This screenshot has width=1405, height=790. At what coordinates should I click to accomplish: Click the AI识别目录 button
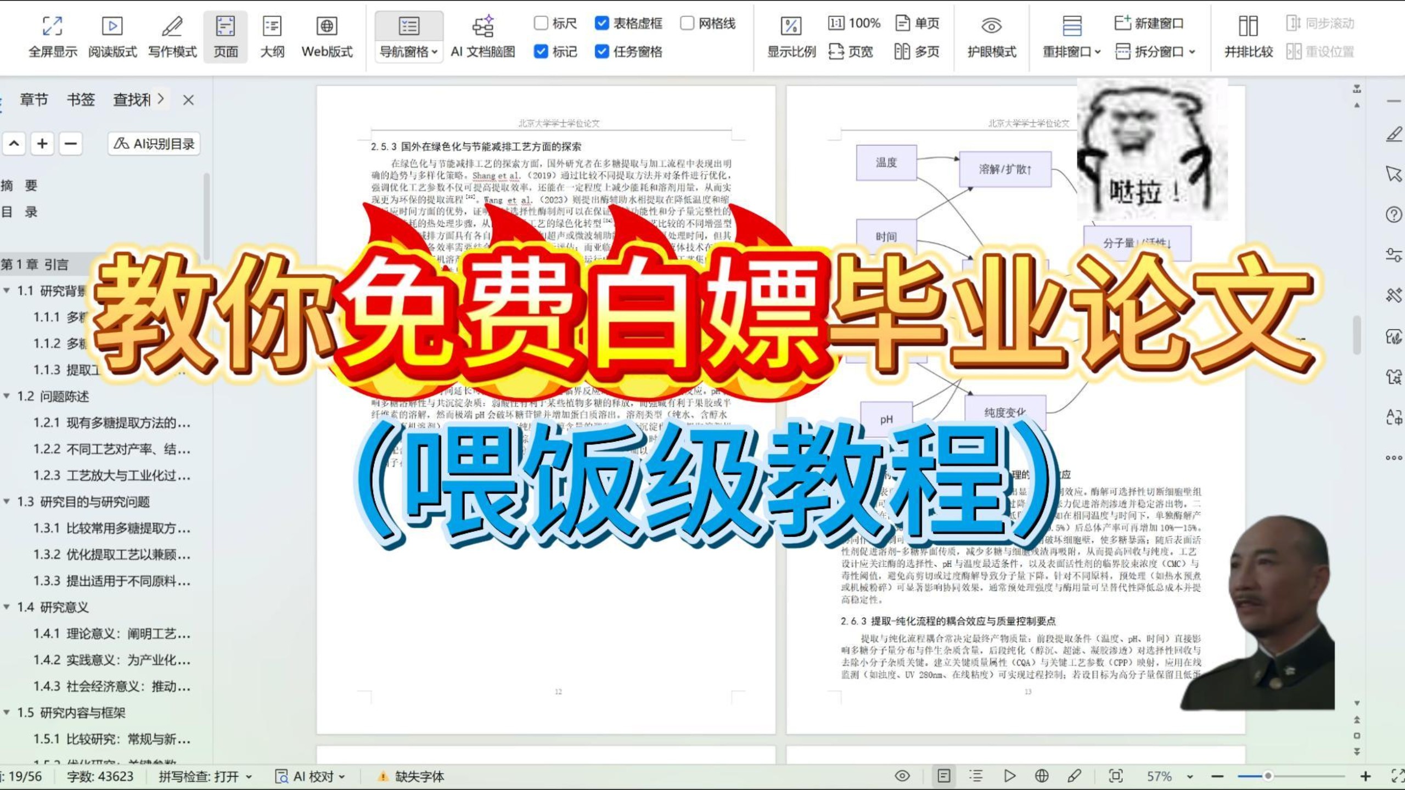coord(154,144)
